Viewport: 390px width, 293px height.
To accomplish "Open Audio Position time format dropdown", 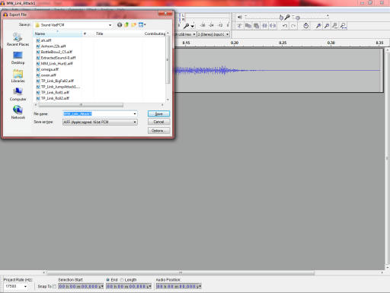I will (x=200, y=286).
